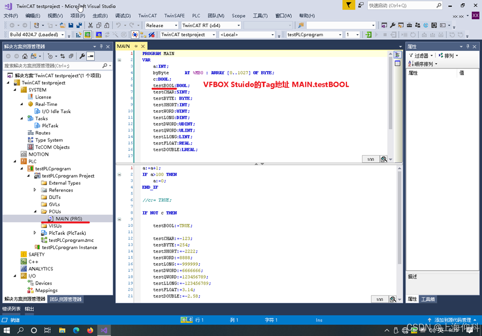The image size is (482, 336).
Task: Switch to the 团队资源管理器 tab
Action: tap(65, 299)
